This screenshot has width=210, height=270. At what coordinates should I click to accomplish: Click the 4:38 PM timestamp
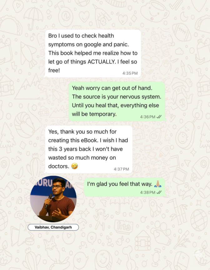point(147,192)
